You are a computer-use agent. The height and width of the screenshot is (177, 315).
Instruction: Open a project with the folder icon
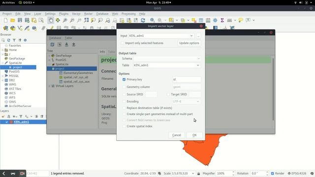pos(13,20)
